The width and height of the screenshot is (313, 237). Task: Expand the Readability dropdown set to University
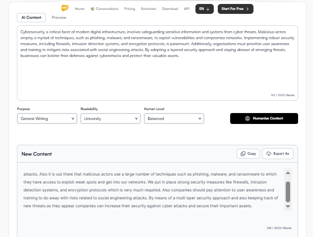111,118
